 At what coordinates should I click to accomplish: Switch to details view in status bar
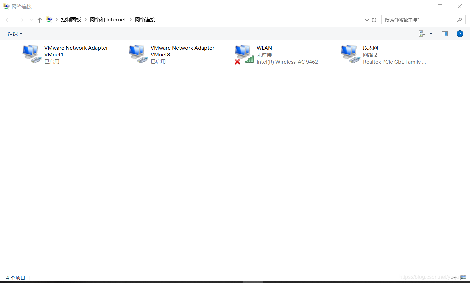tap(454, 278)
